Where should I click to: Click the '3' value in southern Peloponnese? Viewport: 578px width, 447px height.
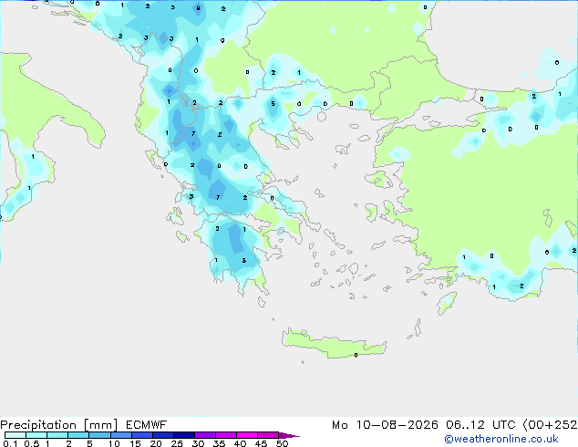(x=243, y=260)
